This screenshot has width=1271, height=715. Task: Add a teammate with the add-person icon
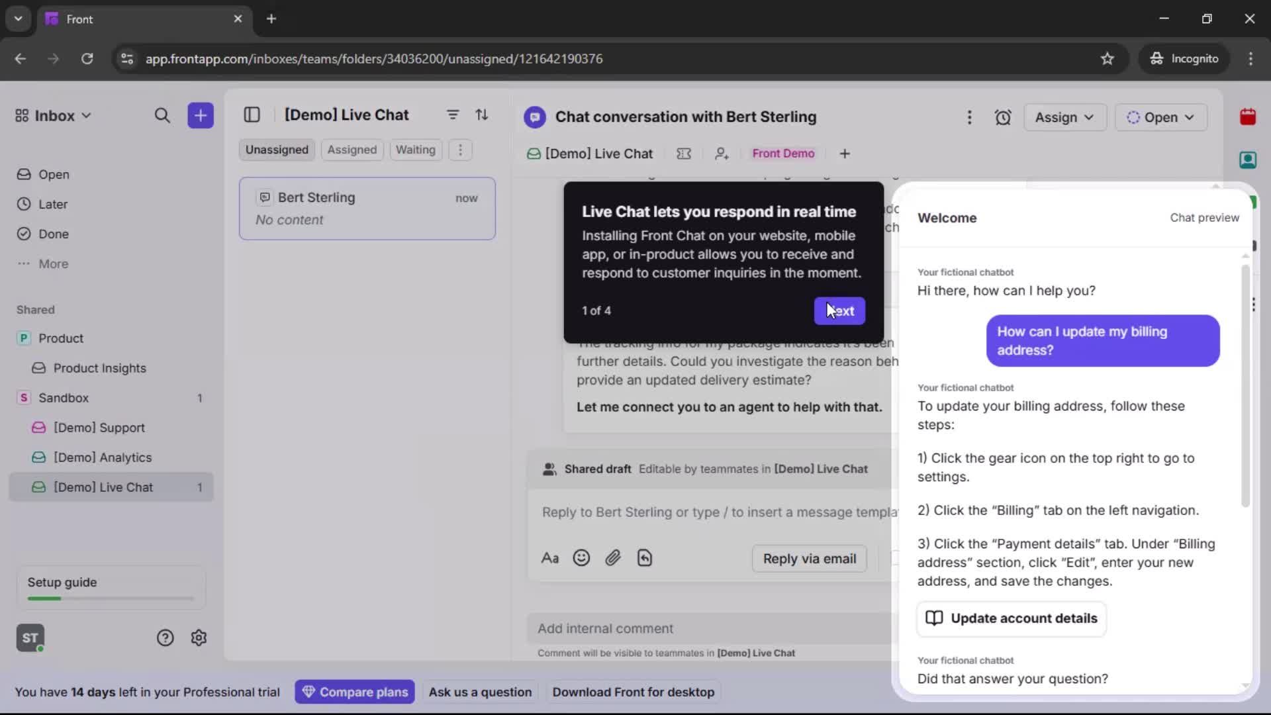coord(722,153)
